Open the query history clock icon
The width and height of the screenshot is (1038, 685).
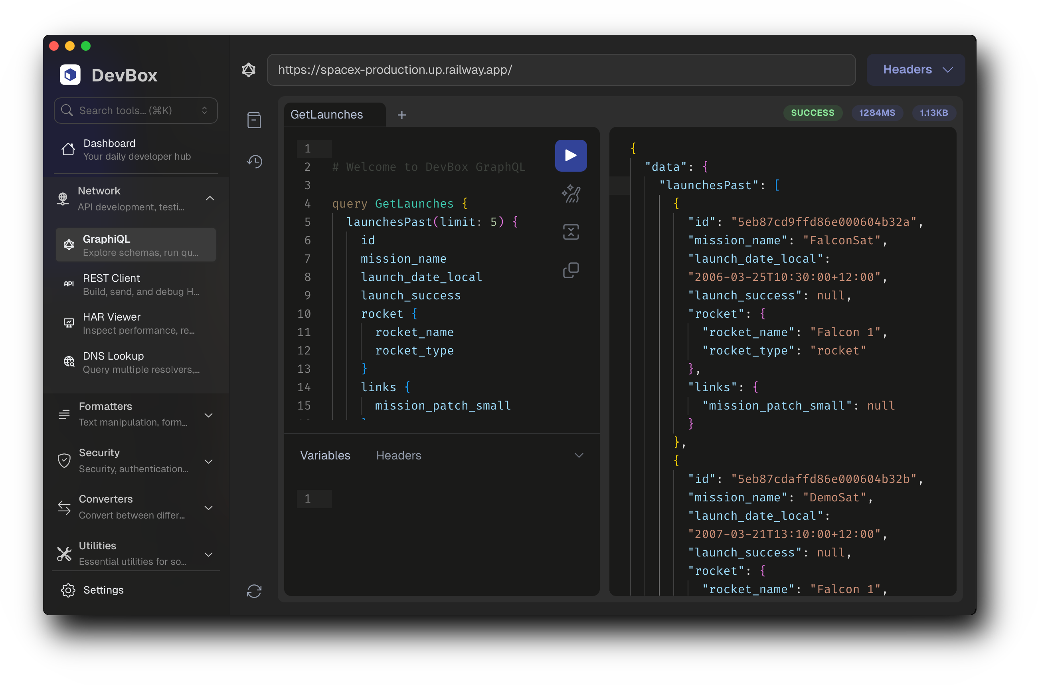click(254, 162)
